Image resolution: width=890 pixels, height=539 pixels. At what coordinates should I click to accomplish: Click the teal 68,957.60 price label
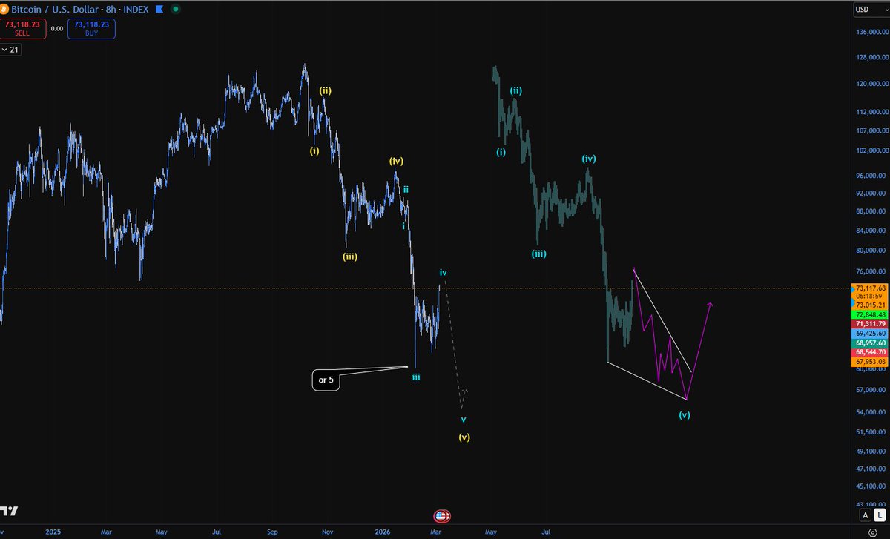point(868,344)
